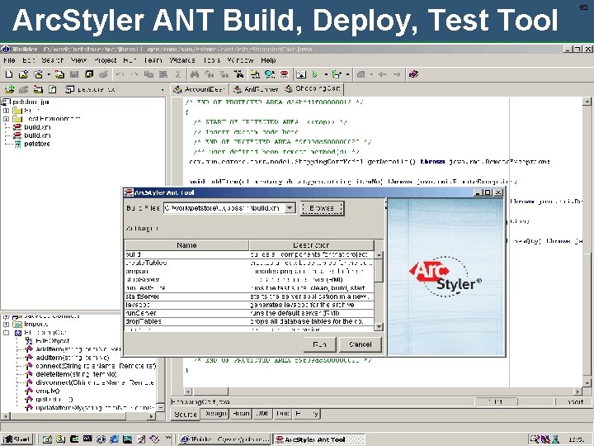This screenshot has height=446, width=594.
Task: Click the New file icon in JBuilder toolbar
Action: [9, 74]
